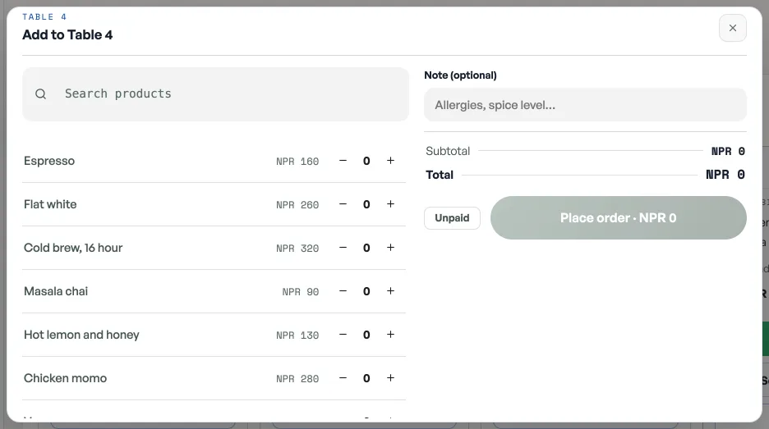Screen dimensions: 769x429
Task: Click minus for Chicken momo
Action: pos(343,378)
